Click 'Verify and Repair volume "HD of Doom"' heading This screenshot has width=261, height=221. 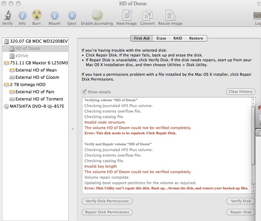(x=118, y=144)
